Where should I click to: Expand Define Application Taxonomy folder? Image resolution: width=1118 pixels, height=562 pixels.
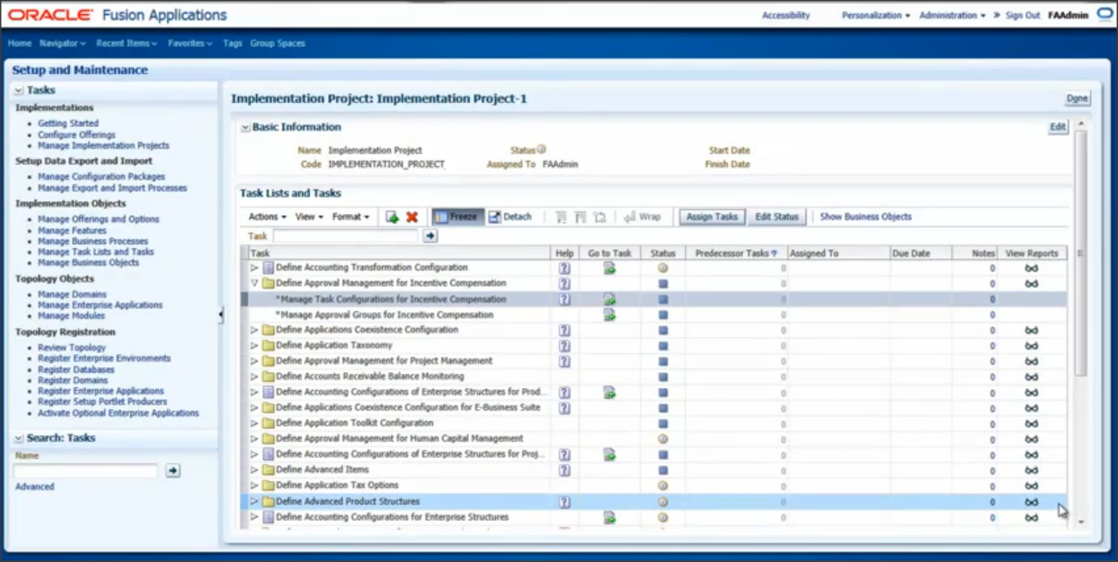[255, 346]
